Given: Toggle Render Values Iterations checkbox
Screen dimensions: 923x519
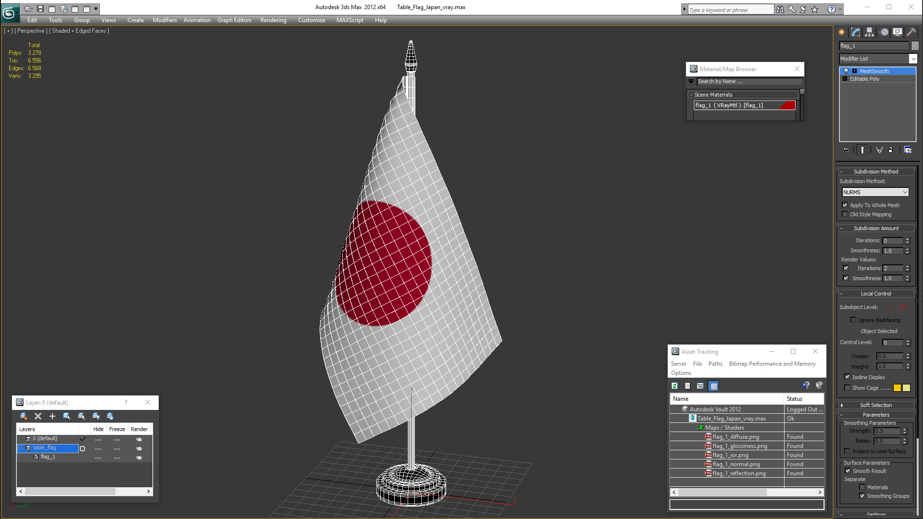Looking at the screenshot, I should (x=846, y=268).
